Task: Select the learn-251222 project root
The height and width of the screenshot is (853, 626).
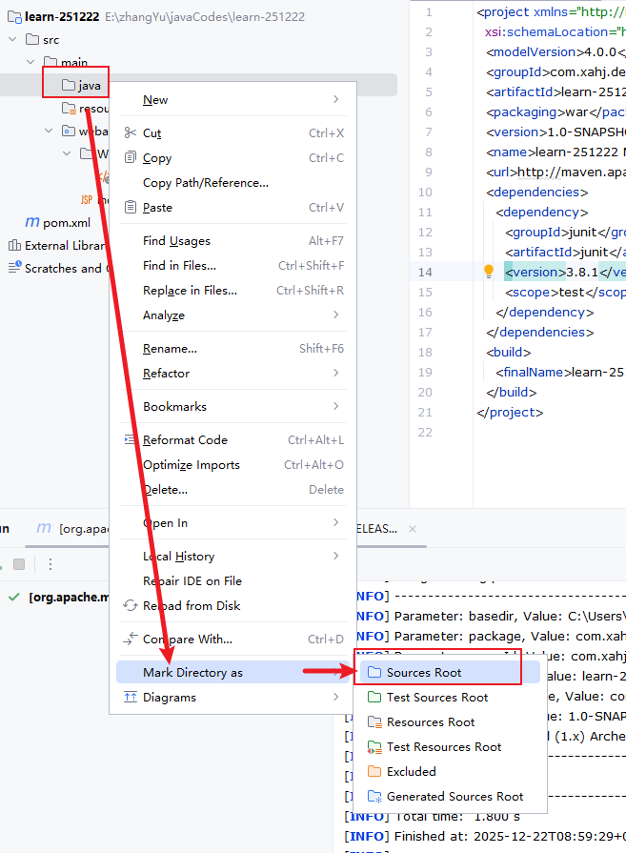Action: coord(62,17)
